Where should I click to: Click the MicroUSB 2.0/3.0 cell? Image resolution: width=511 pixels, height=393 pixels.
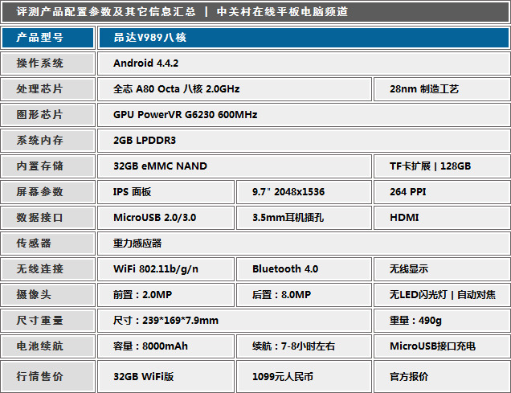pyautogui.click(x=166, y=218)
